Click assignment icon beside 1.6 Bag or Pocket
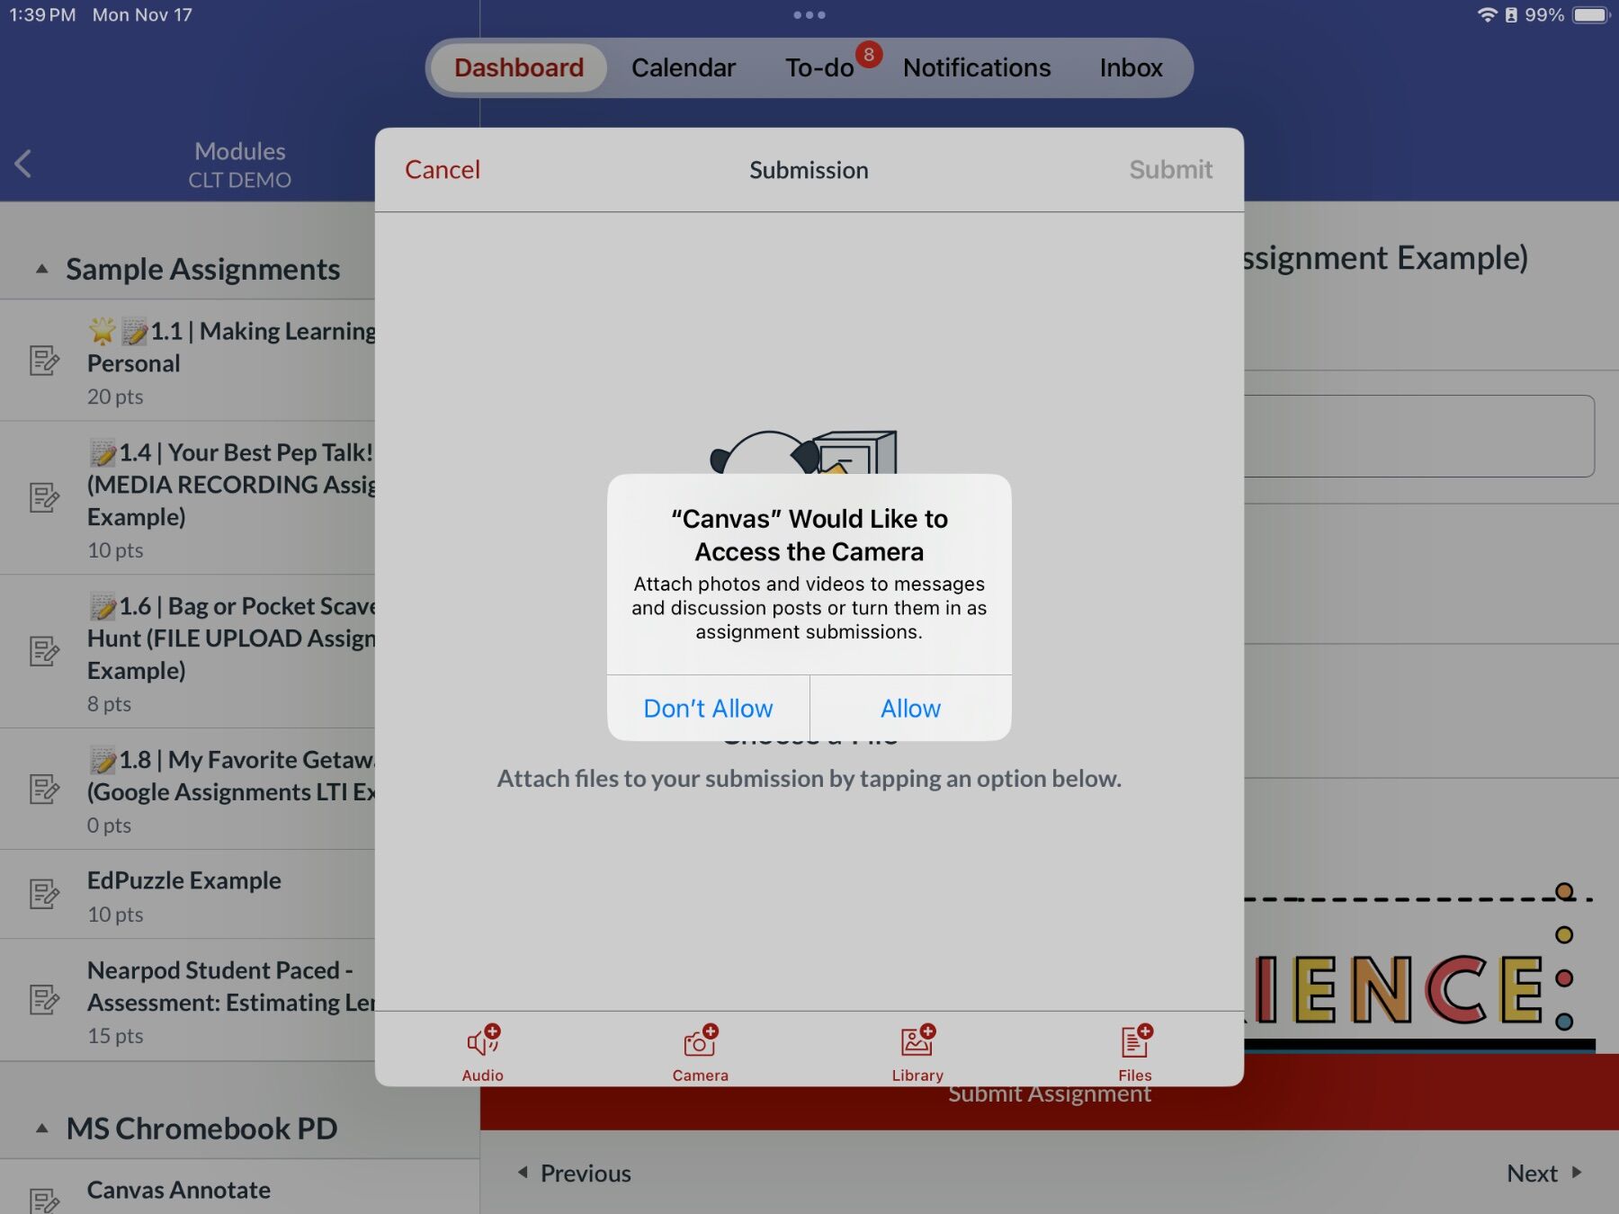 coord(44,651)
